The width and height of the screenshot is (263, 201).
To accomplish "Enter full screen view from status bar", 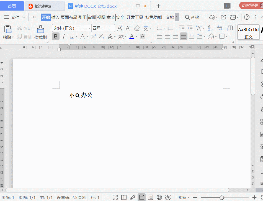I will 115,197.
